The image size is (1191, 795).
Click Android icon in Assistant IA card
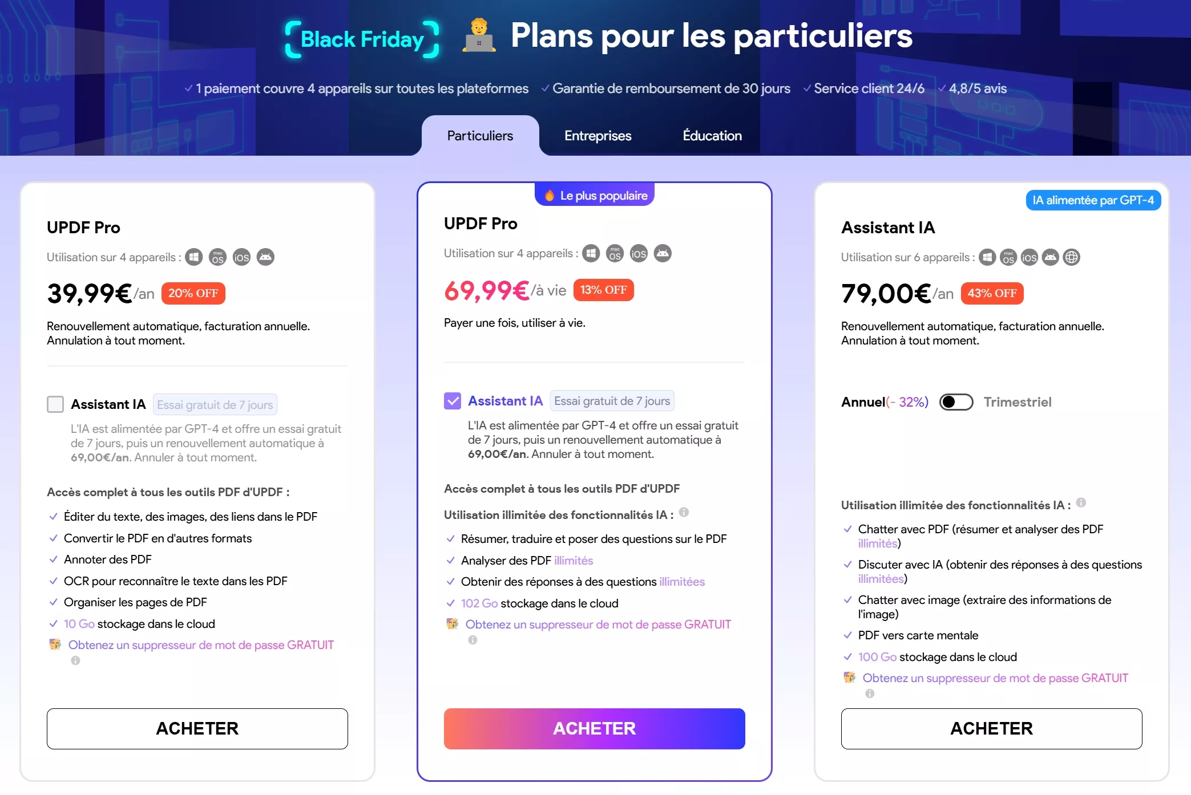[1050, 257]
